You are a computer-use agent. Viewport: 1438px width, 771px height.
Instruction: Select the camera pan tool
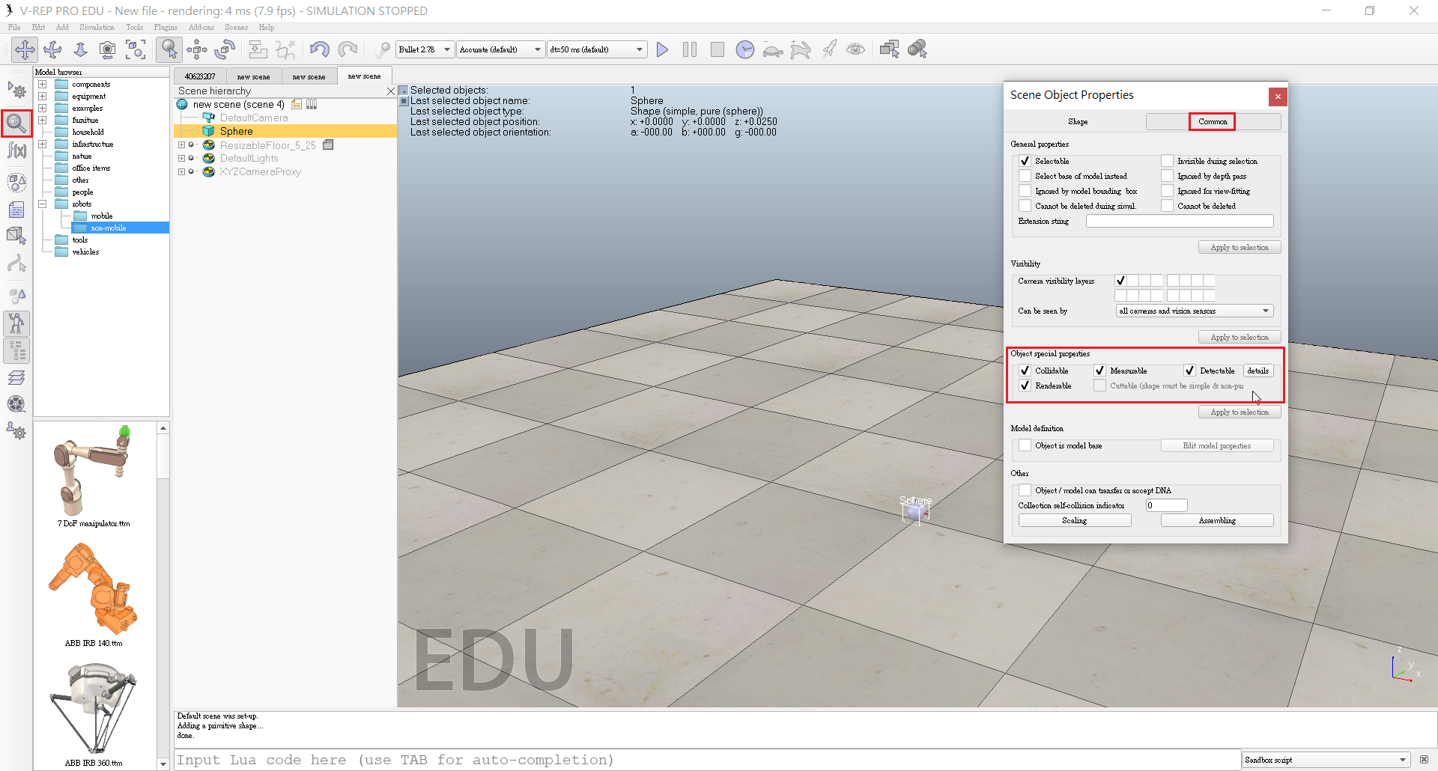[x=25, y=49]
